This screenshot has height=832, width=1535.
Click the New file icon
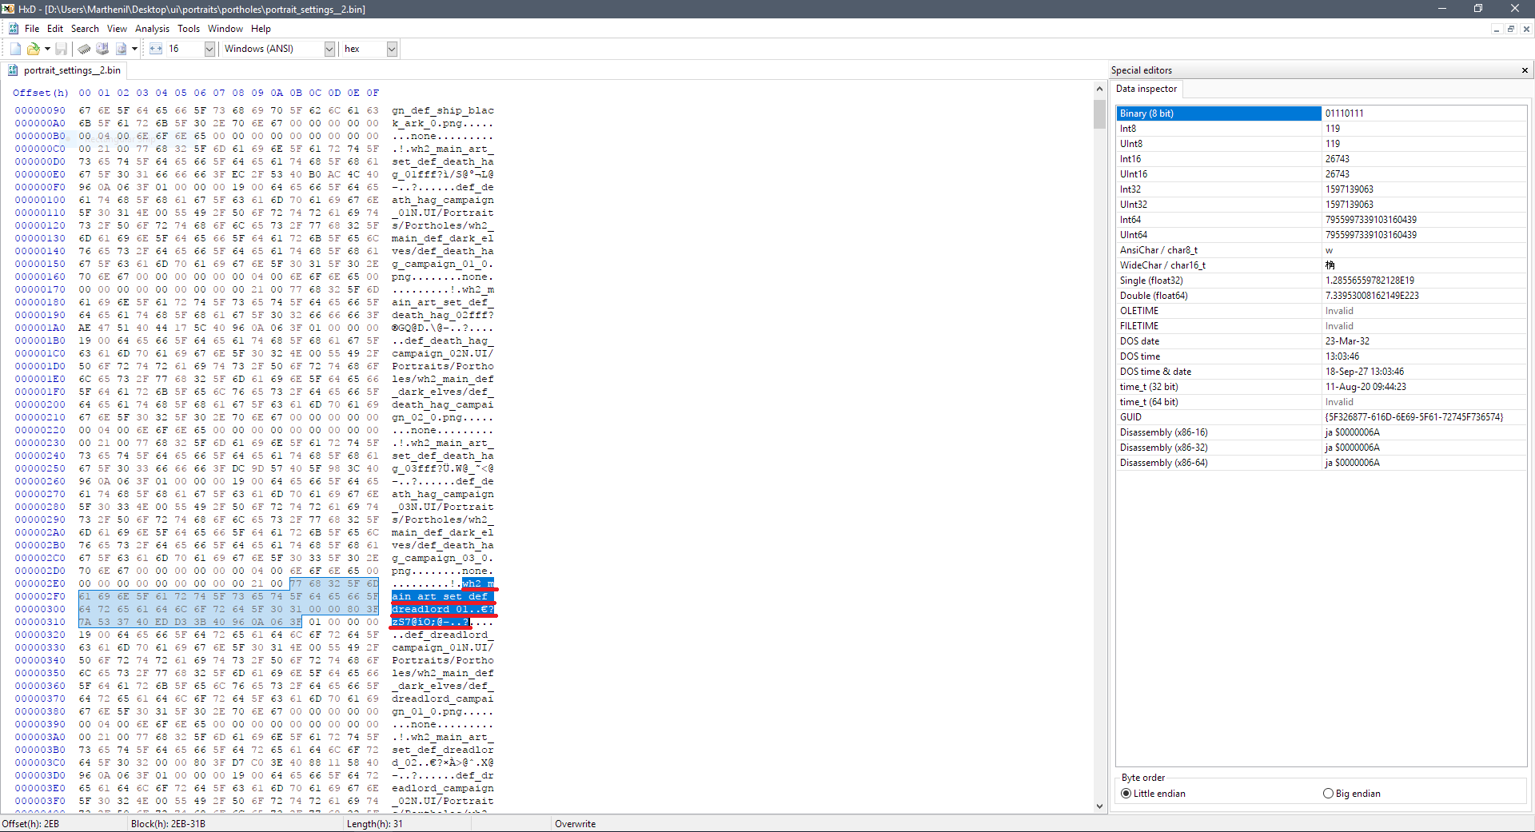click(15, 49)
